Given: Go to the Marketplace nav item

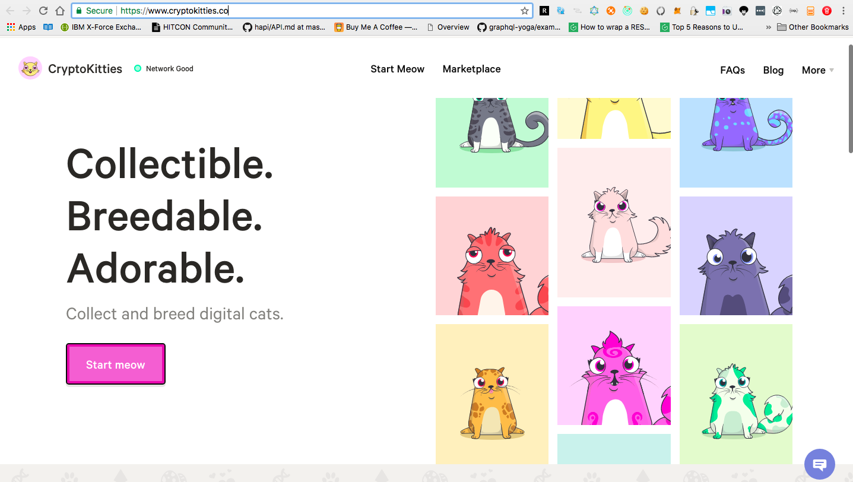Looking at the screenshot, I should click(471, 69).
